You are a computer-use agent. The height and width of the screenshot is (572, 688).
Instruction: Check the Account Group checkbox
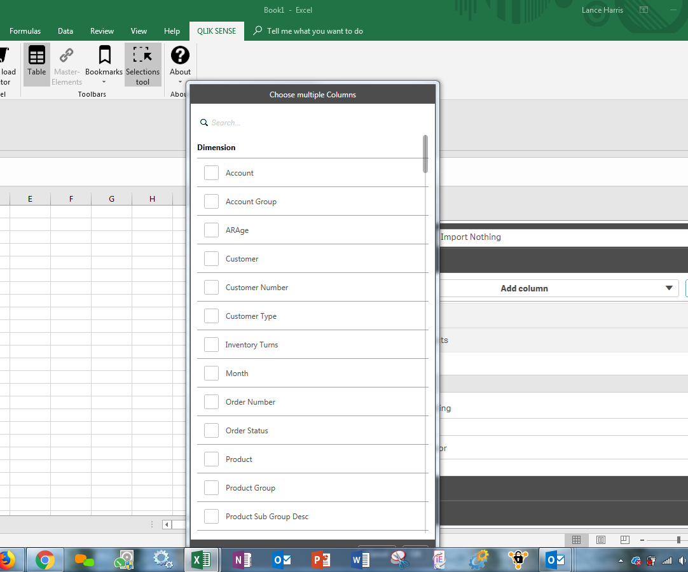[x=212, y=201]
